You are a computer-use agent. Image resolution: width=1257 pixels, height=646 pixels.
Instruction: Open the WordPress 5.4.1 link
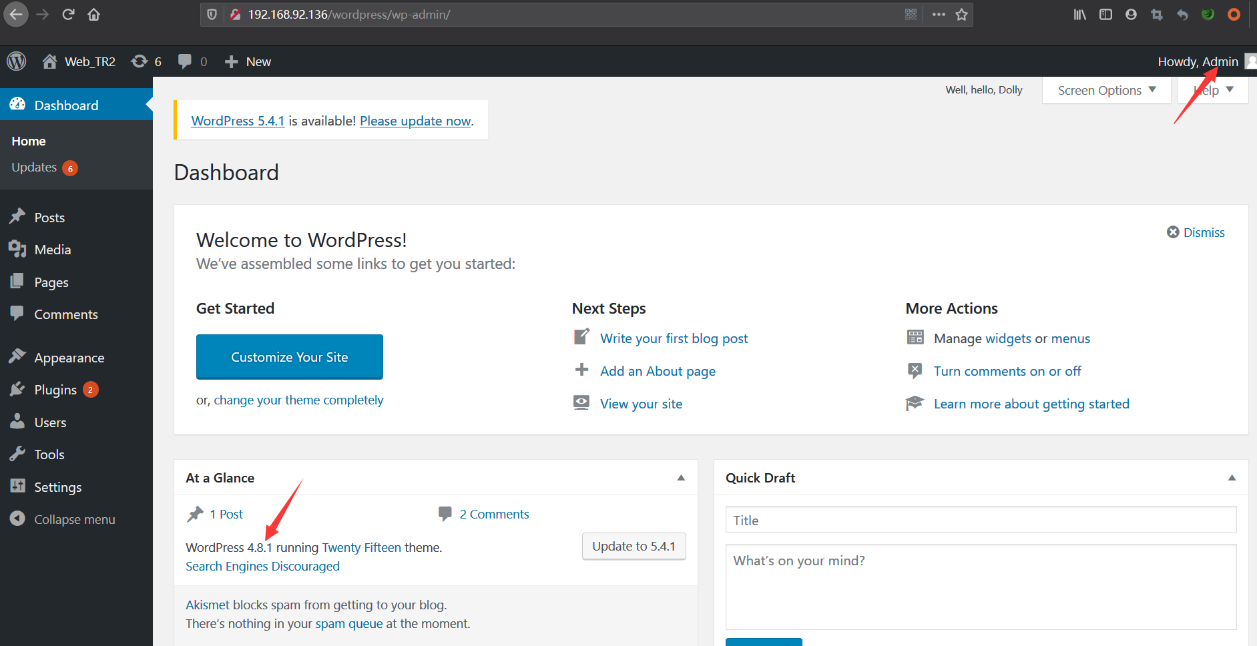click(238, 121)
